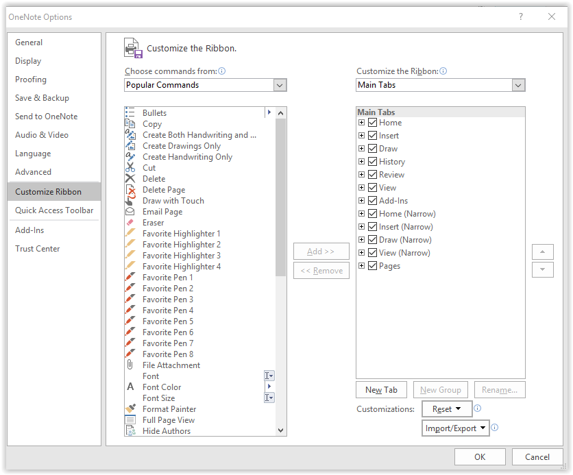Click the Cancel button
This screenshot has height=475, width=573.
[x=537, y=456]
